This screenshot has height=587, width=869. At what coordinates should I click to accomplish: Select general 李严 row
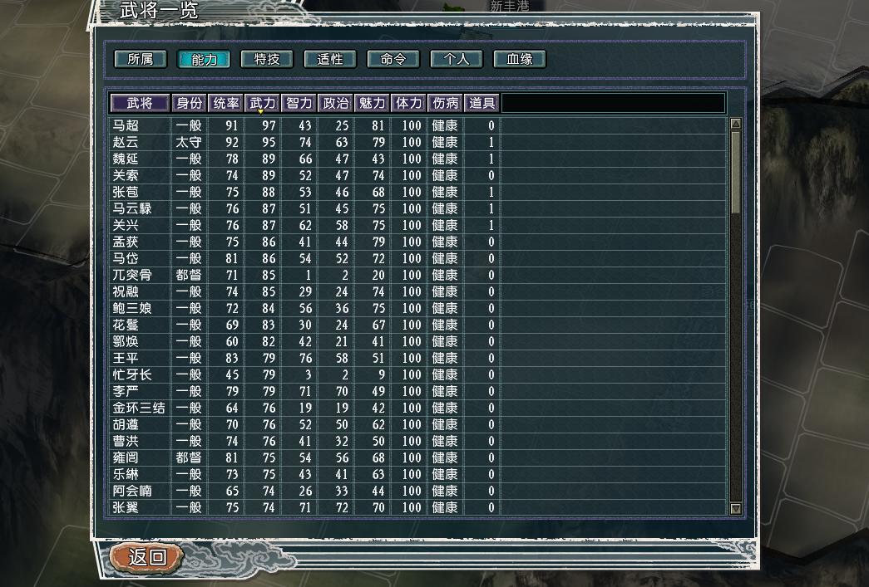click(418, 391)
